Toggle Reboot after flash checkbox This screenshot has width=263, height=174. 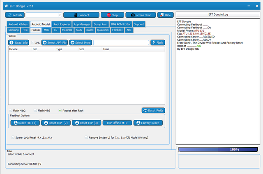click(x=60, y=110)
